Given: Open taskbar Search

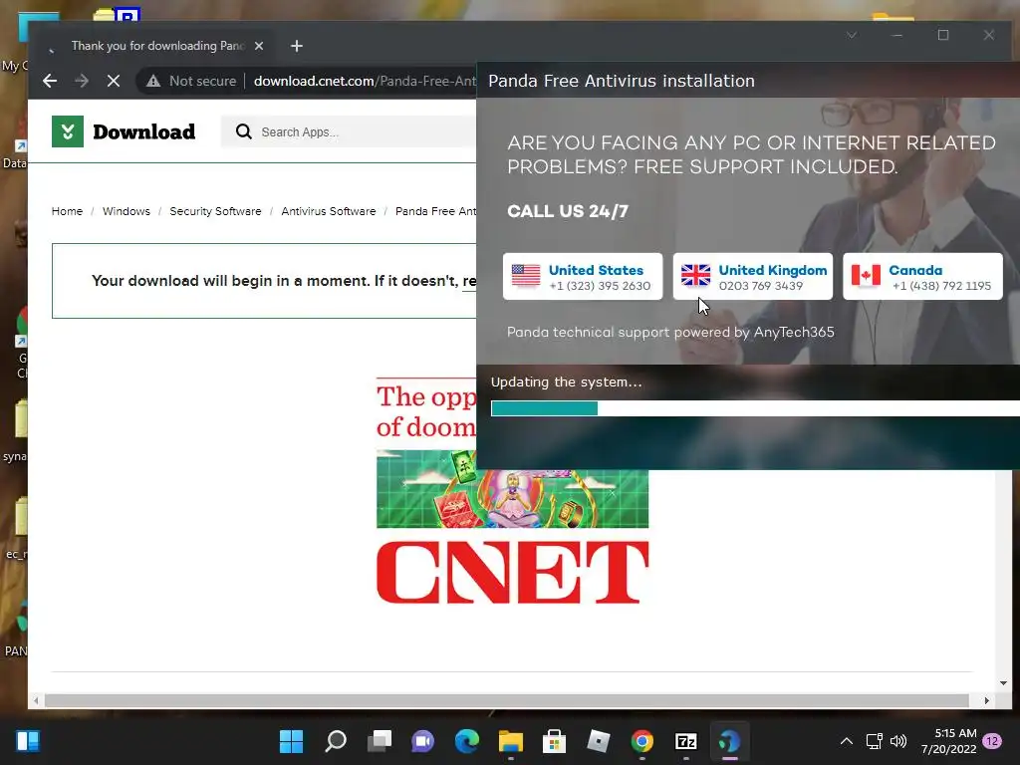Looking at the screenshot, I should coord(336,741).
